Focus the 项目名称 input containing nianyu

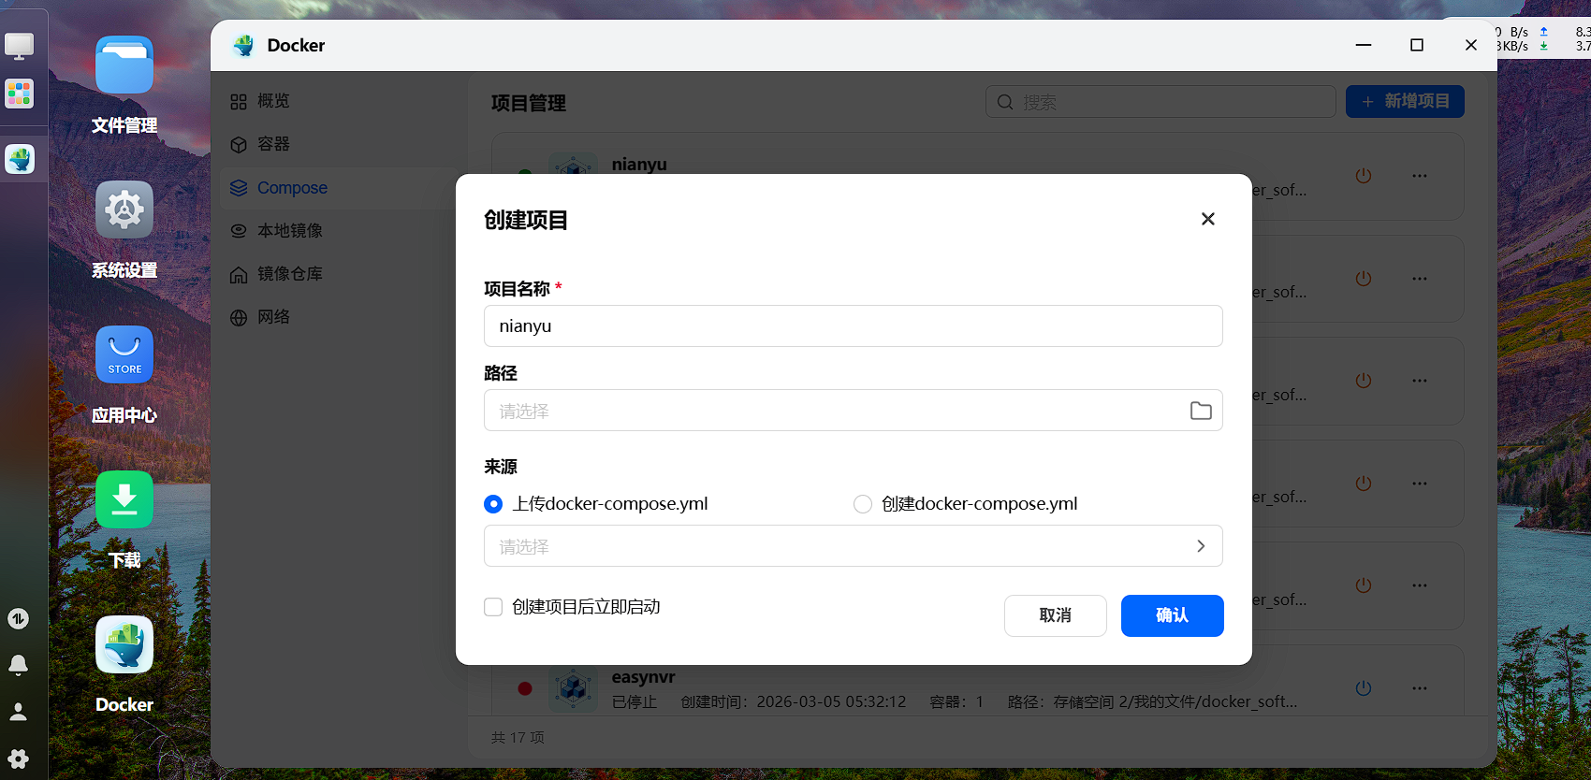854,326
